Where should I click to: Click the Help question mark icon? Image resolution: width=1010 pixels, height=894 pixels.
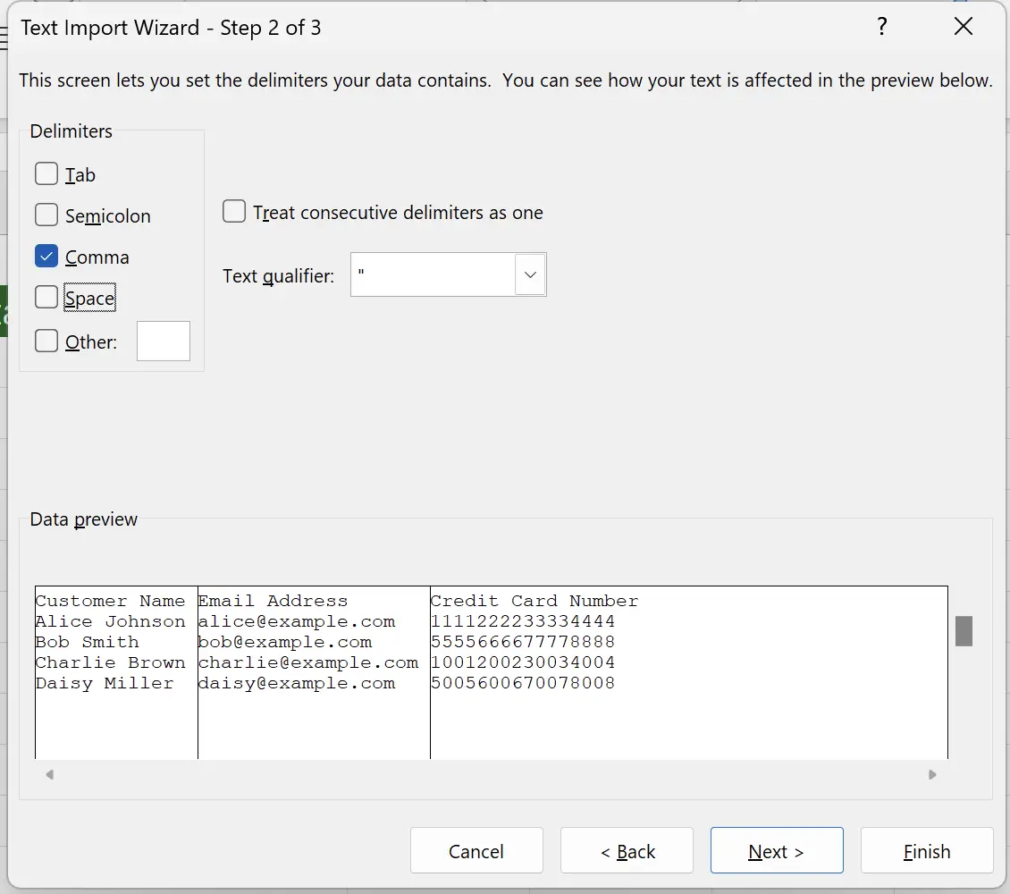point(883,27)
